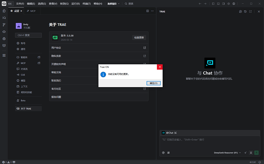
Task: Start new chat icon in TRAE panel
Action: coord(240,11)
